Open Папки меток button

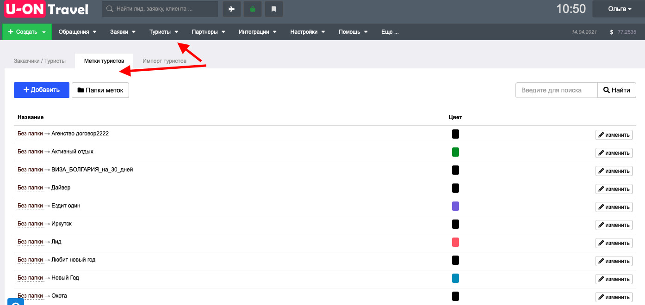click(100, 90)
